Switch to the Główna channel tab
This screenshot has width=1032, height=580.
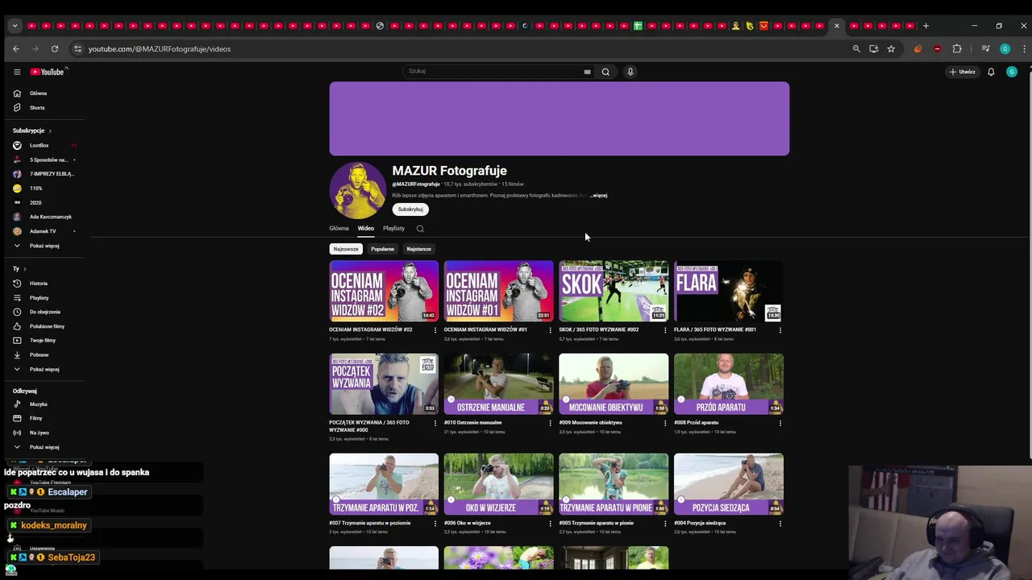[339, 229]
